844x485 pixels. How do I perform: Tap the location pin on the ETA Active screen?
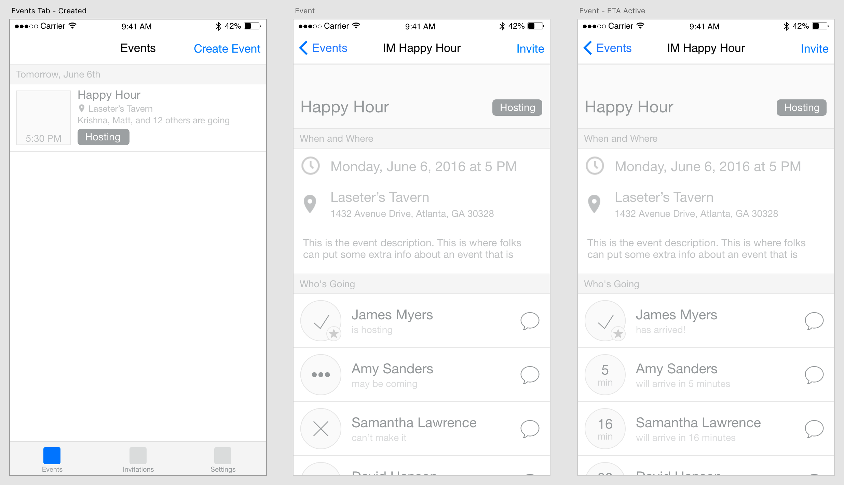[x=594, y=204]
